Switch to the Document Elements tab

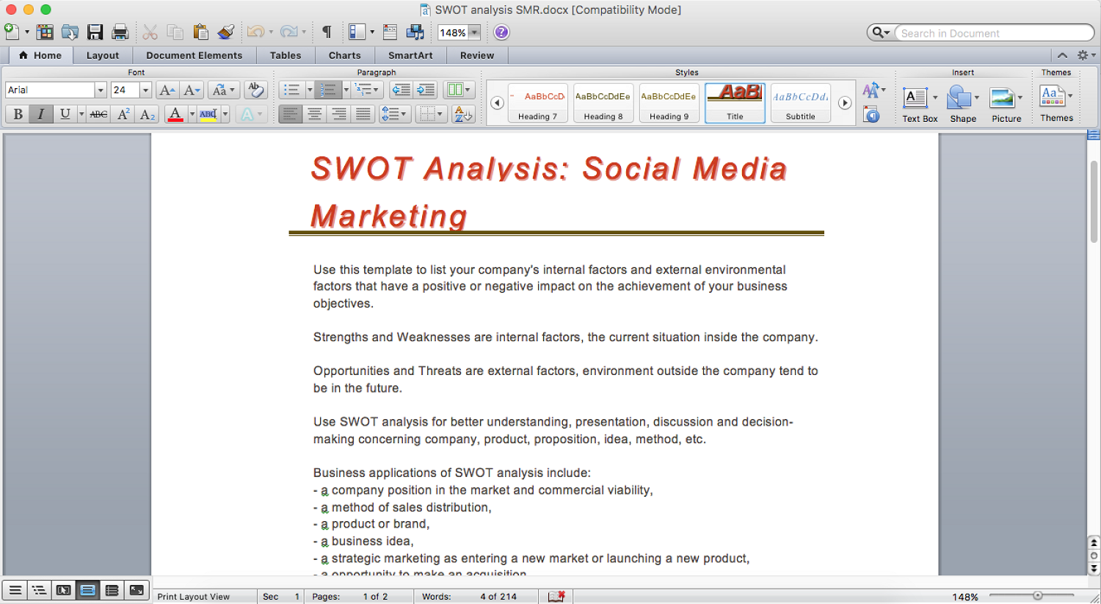point(194,55)
